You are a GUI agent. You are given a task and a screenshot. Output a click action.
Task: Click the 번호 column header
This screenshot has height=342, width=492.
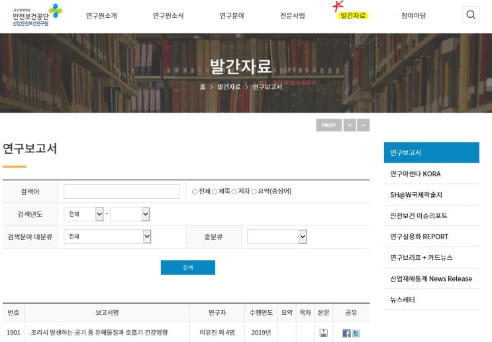click(13, 312)
